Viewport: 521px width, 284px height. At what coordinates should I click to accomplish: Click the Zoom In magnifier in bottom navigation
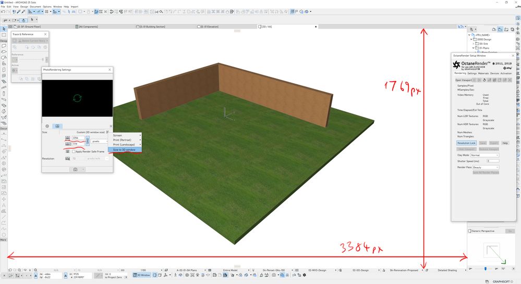[x=20, y=270]
